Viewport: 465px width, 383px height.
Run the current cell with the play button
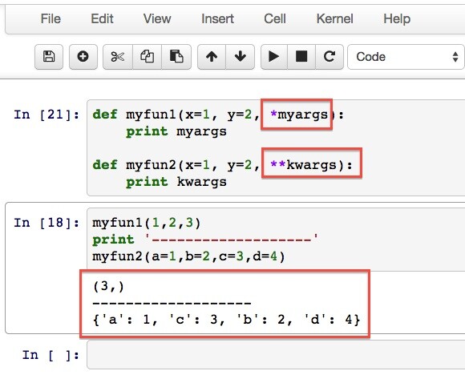(x=274, y=57)
